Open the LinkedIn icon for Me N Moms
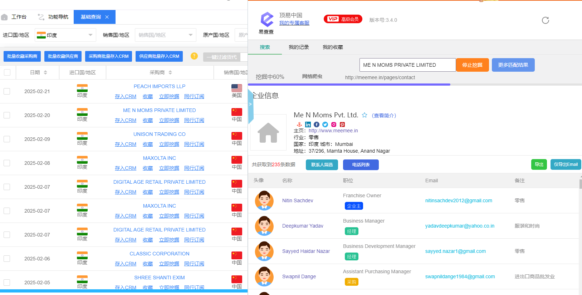This screenshot has width=582, height=295. [308, 124]
